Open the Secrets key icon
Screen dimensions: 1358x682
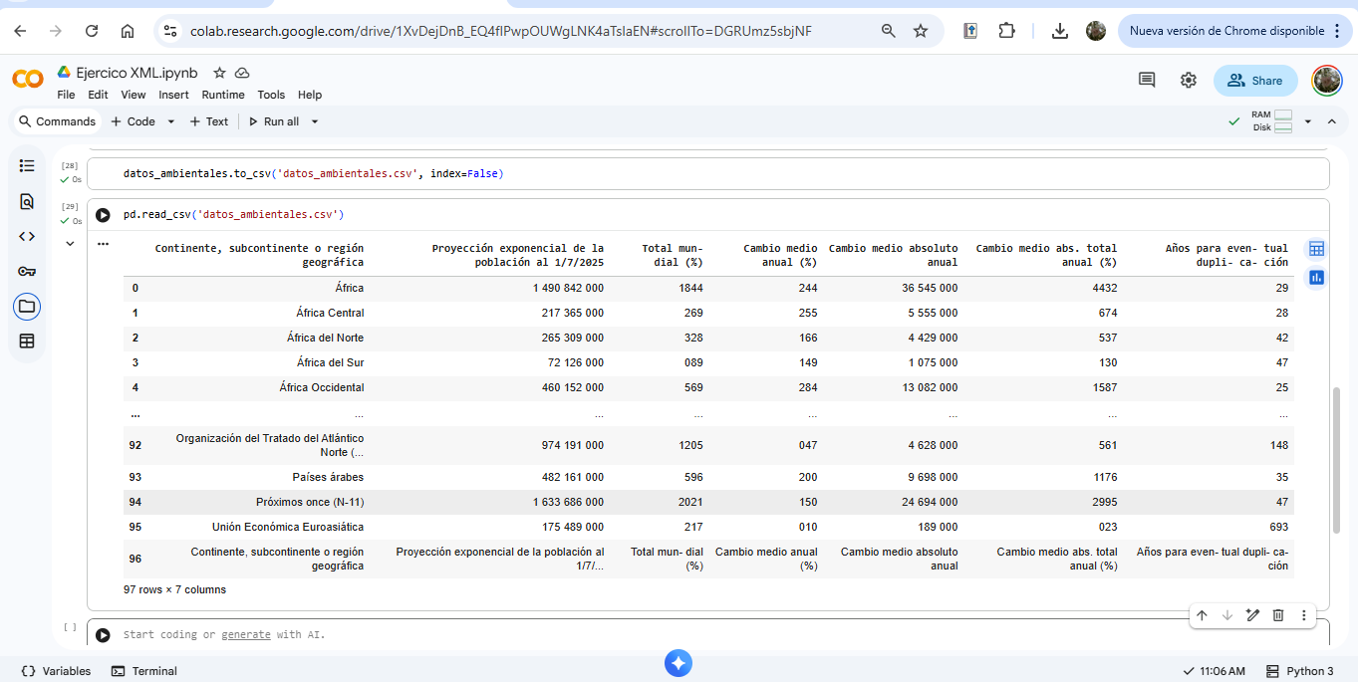click(x=27, y=271)
